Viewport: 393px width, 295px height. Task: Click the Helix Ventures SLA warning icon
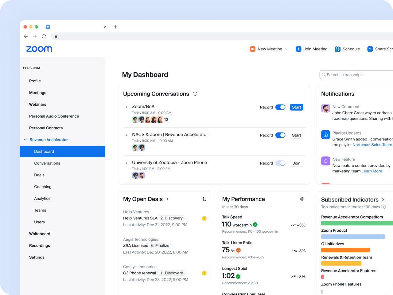click(204, 218)
